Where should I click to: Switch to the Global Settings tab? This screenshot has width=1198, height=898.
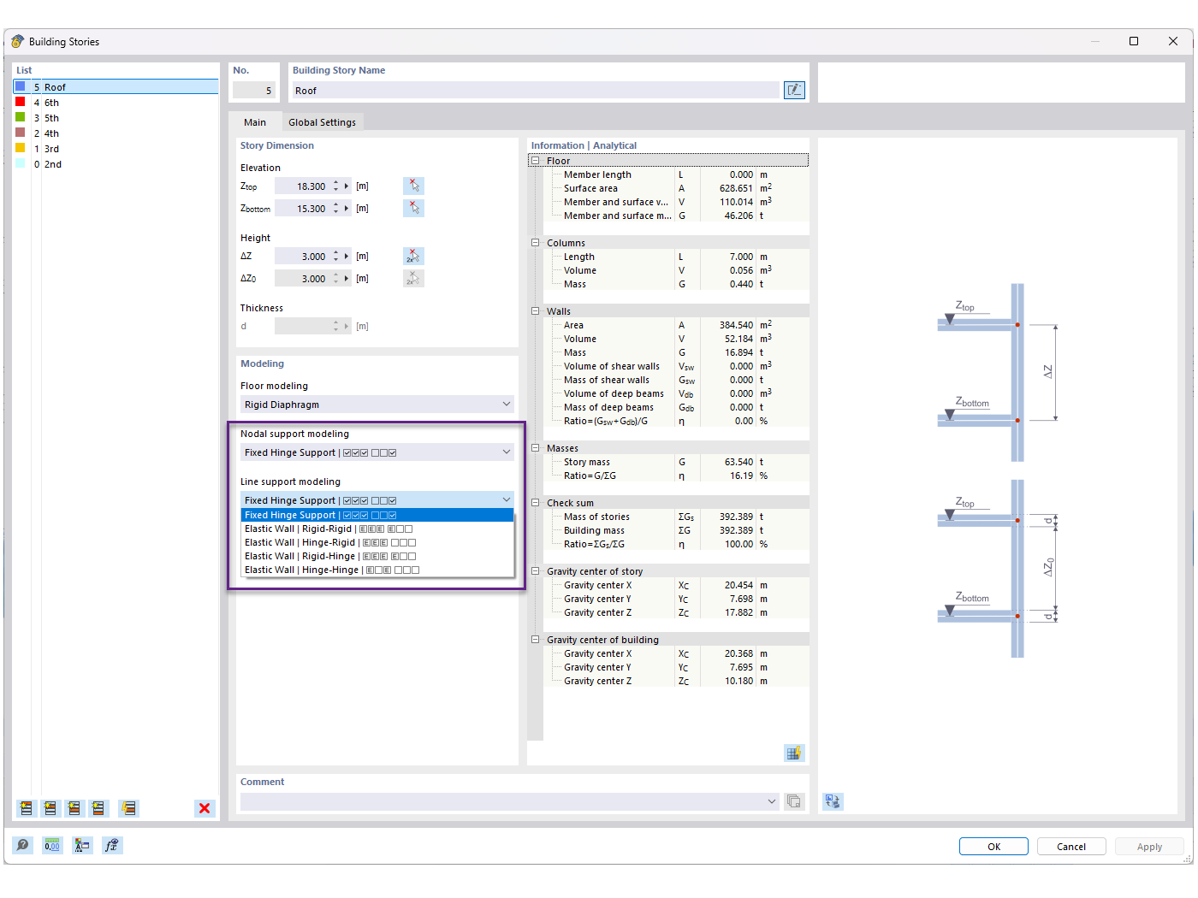323,121
